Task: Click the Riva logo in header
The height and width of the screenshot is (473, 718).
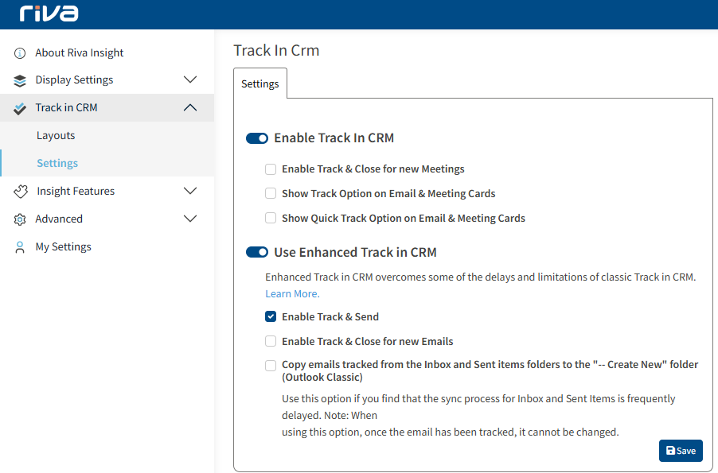Action: (49, 14)
